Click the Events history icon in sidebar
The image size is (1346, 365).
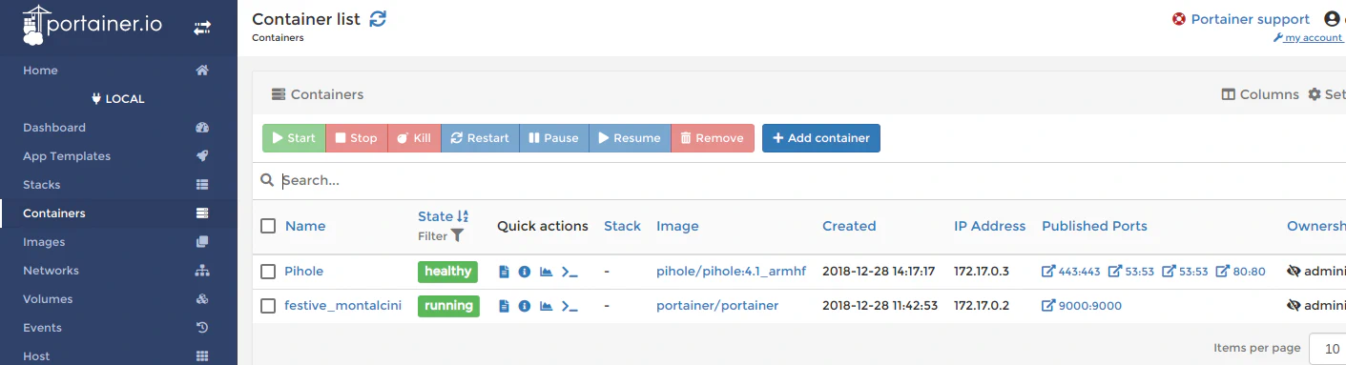201,328
